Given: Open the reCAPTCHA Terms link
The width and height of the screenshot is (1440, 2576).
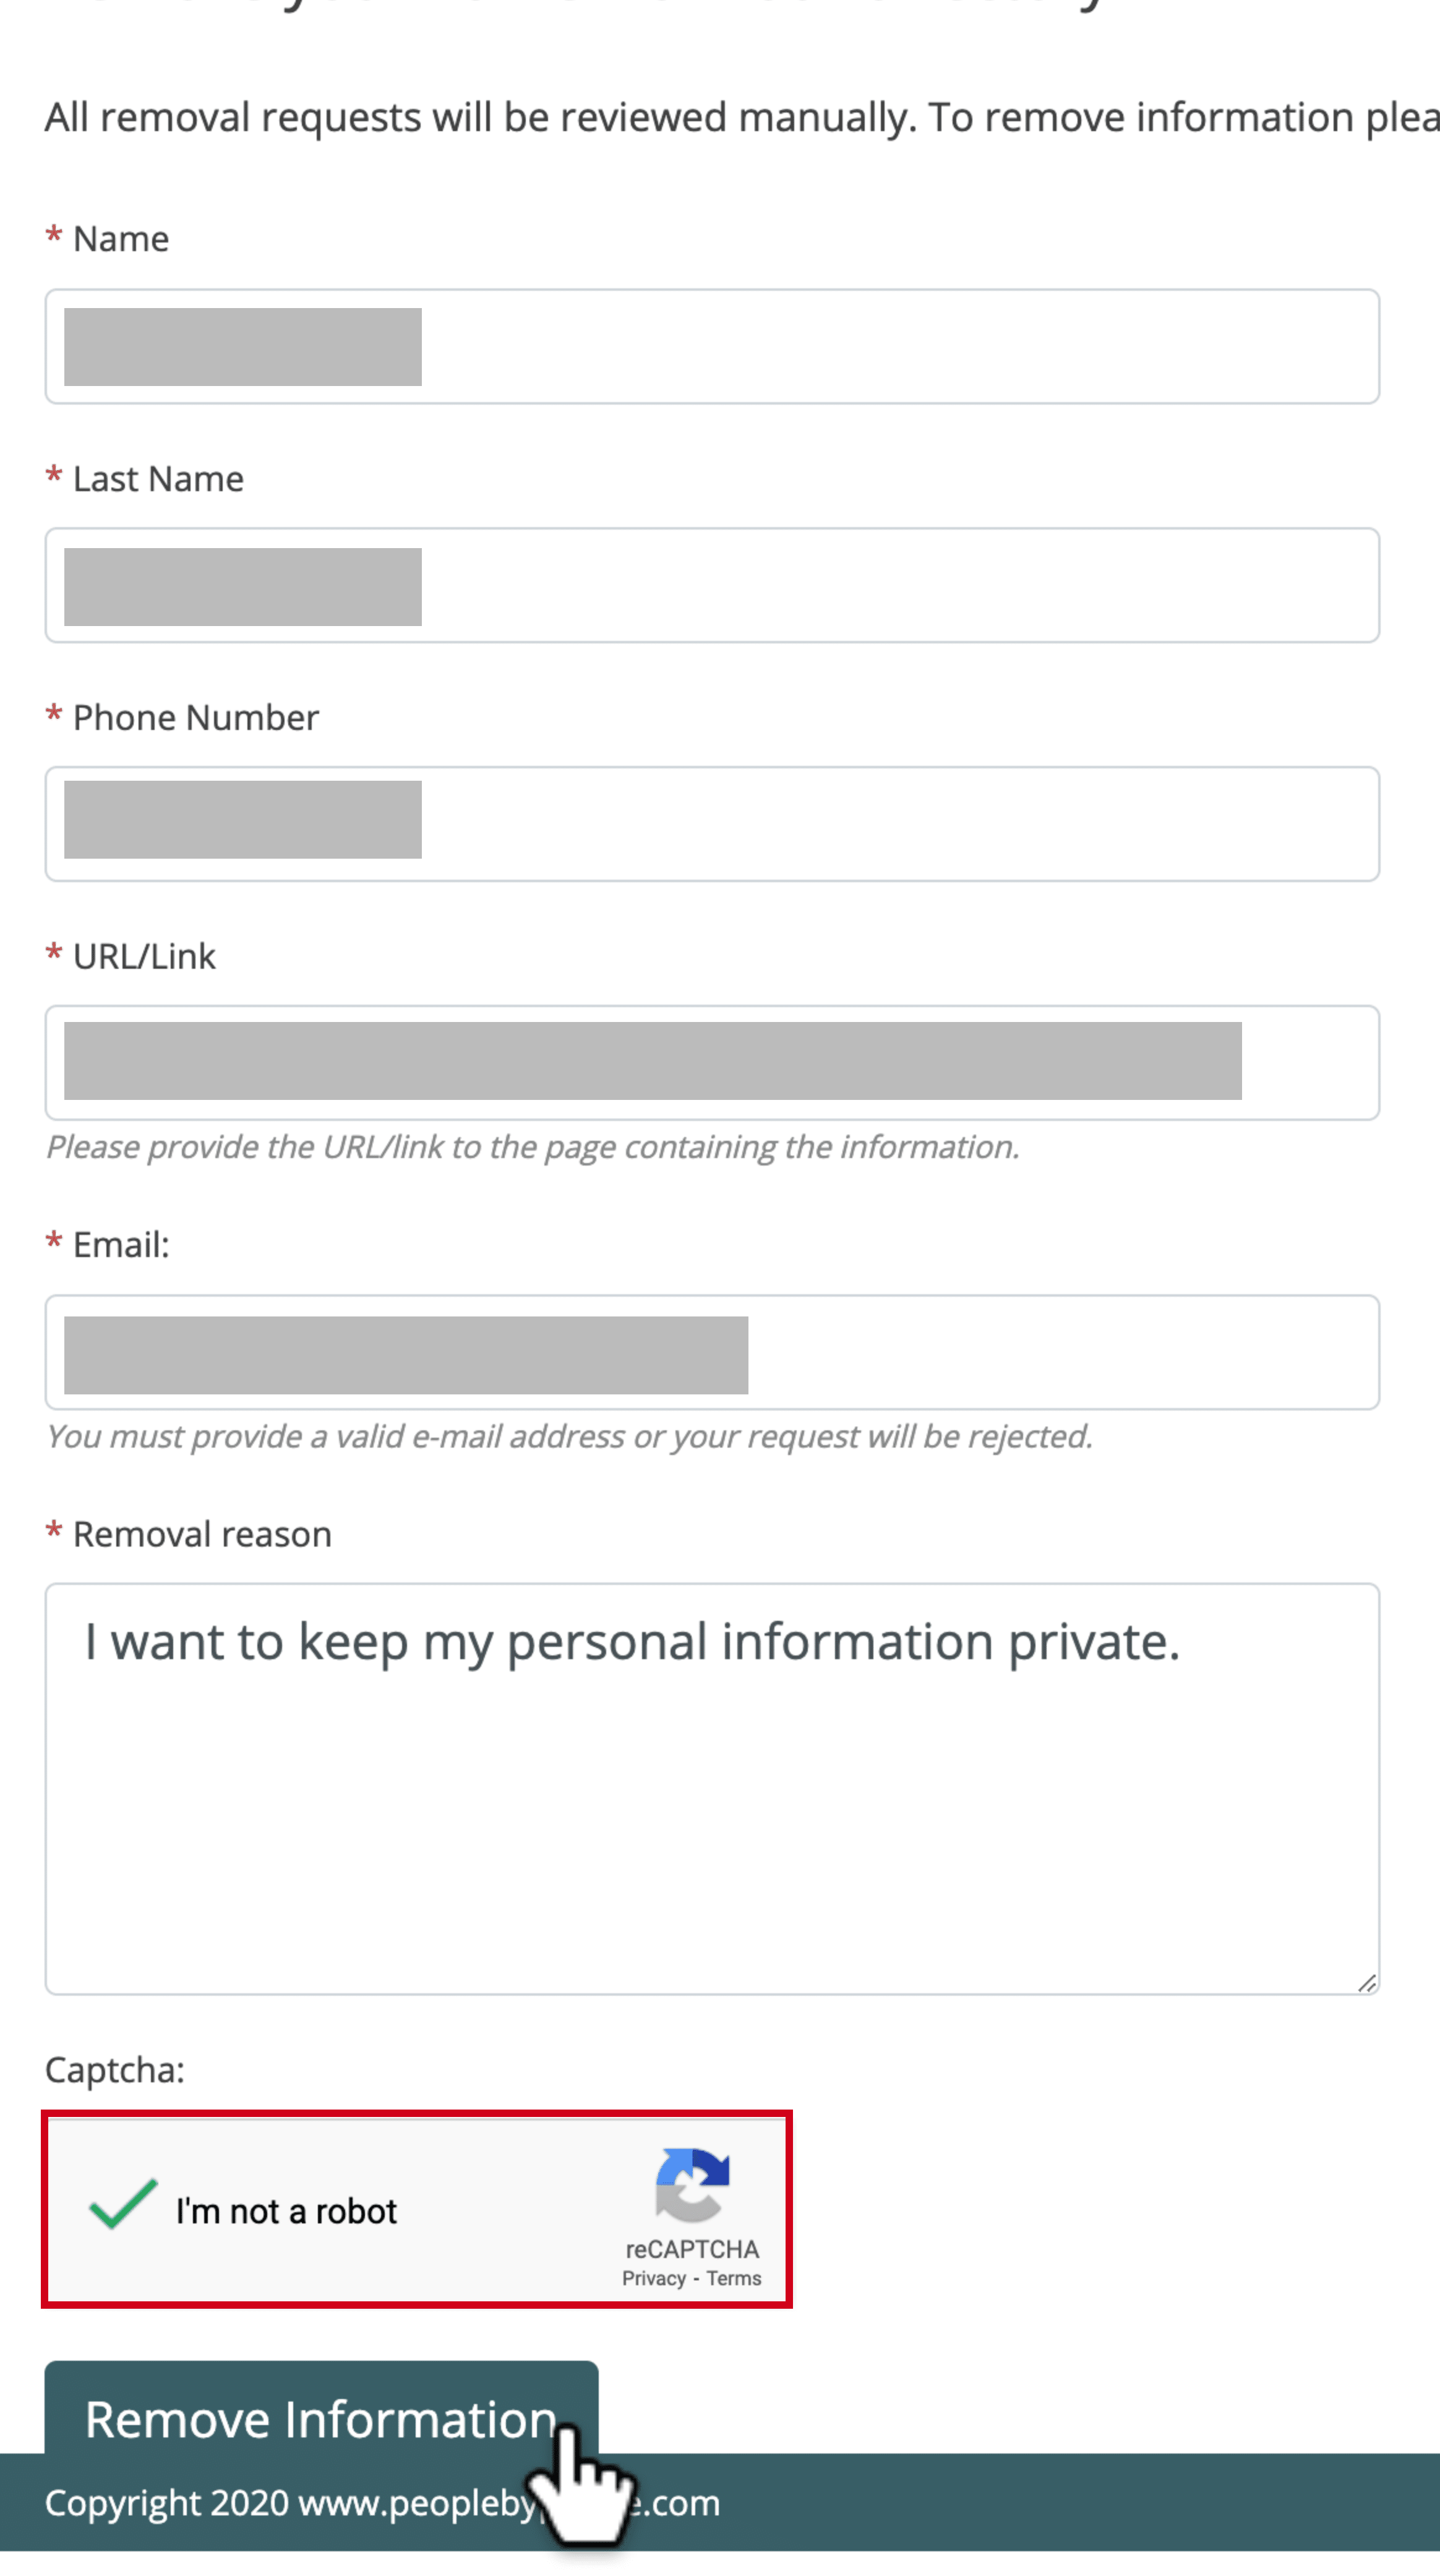Looking at the screenshot, I should coord(734,2278).
